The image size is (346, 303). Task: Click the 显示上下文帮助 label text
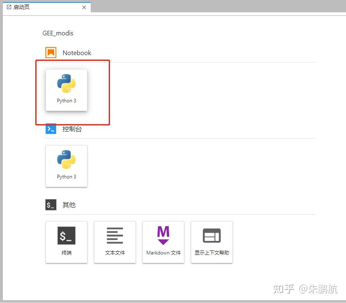[x=212, y=252]
